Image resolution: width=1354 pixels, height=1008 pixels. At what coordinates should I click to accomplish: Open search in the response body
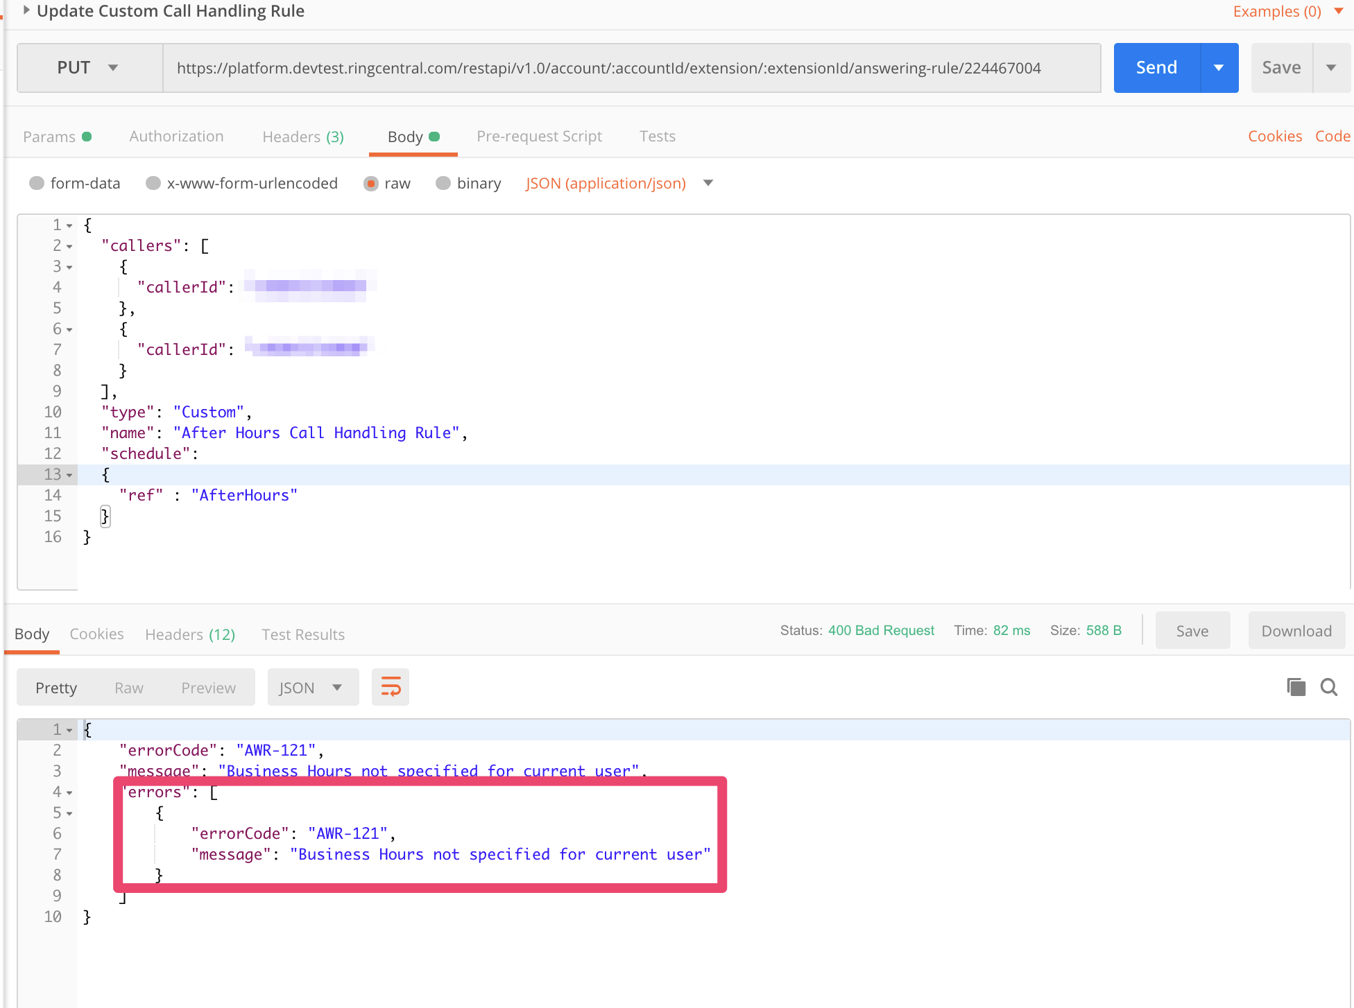[x=1328, y=687]
